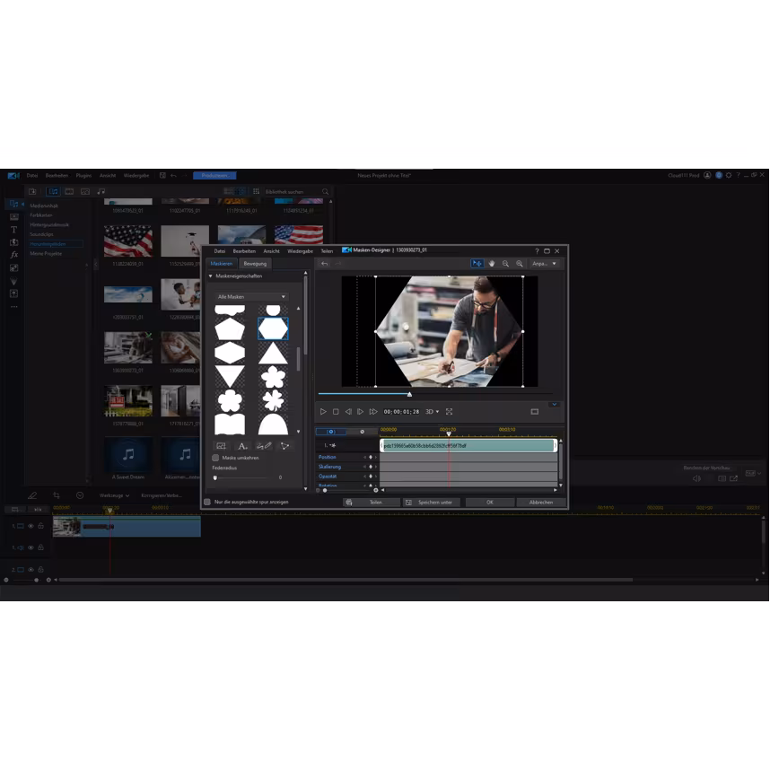Open the Anpassen dropdown in Masken-Designer
This screenshot has height=770, width=770.
coord(545,265)
